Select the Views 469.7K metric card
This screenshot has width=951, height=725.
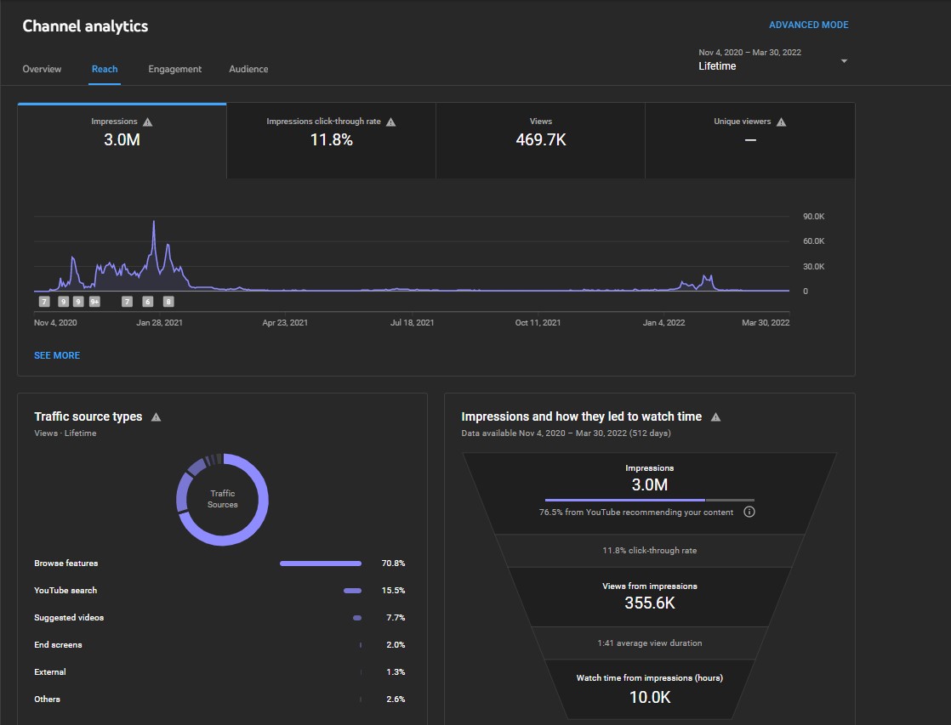pyautogui.click(x=540, y=140)
